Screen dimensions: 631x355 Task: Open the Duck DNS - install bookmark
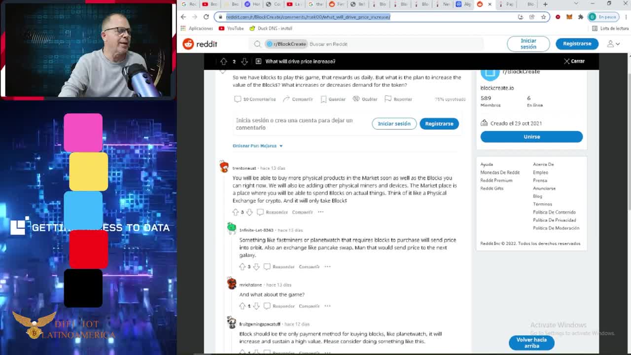271,29
